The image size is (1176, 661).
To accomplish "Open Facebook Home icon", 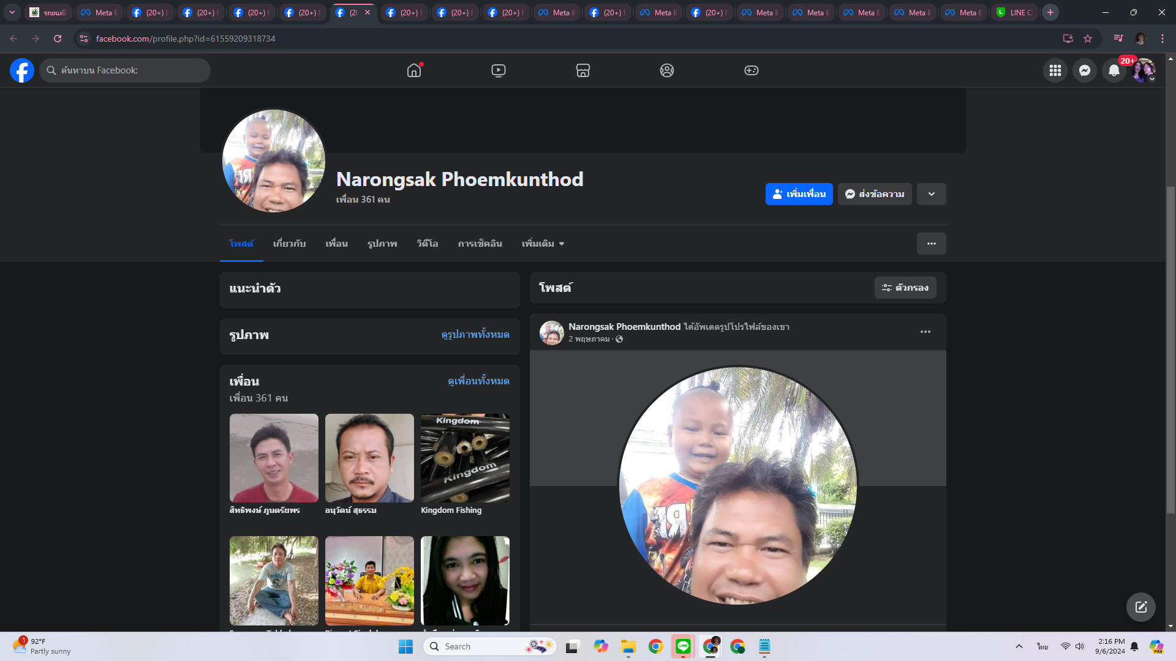I will tap(414, 70).
